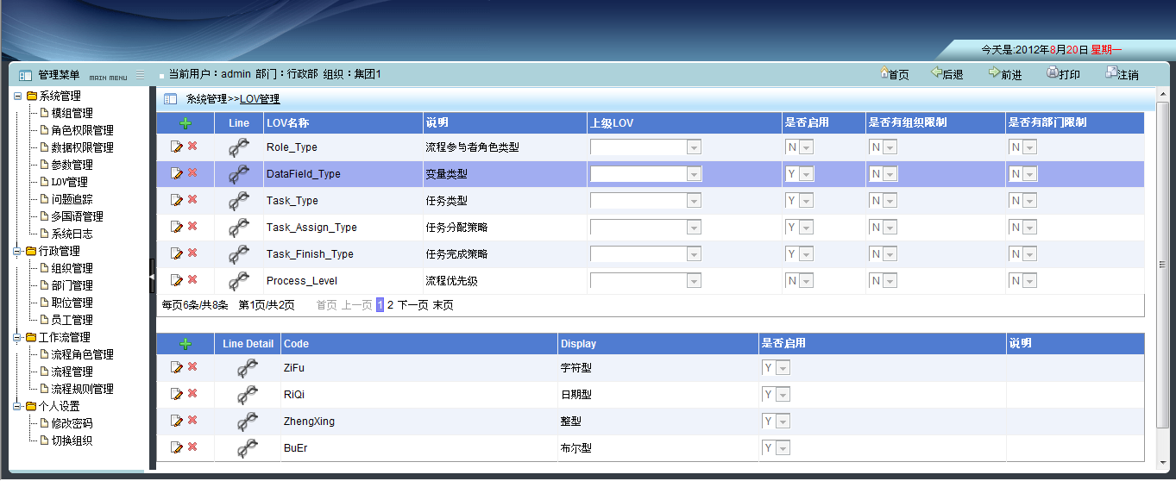Open 是否启用 dropdown for ZiFu

pos(777,368)
